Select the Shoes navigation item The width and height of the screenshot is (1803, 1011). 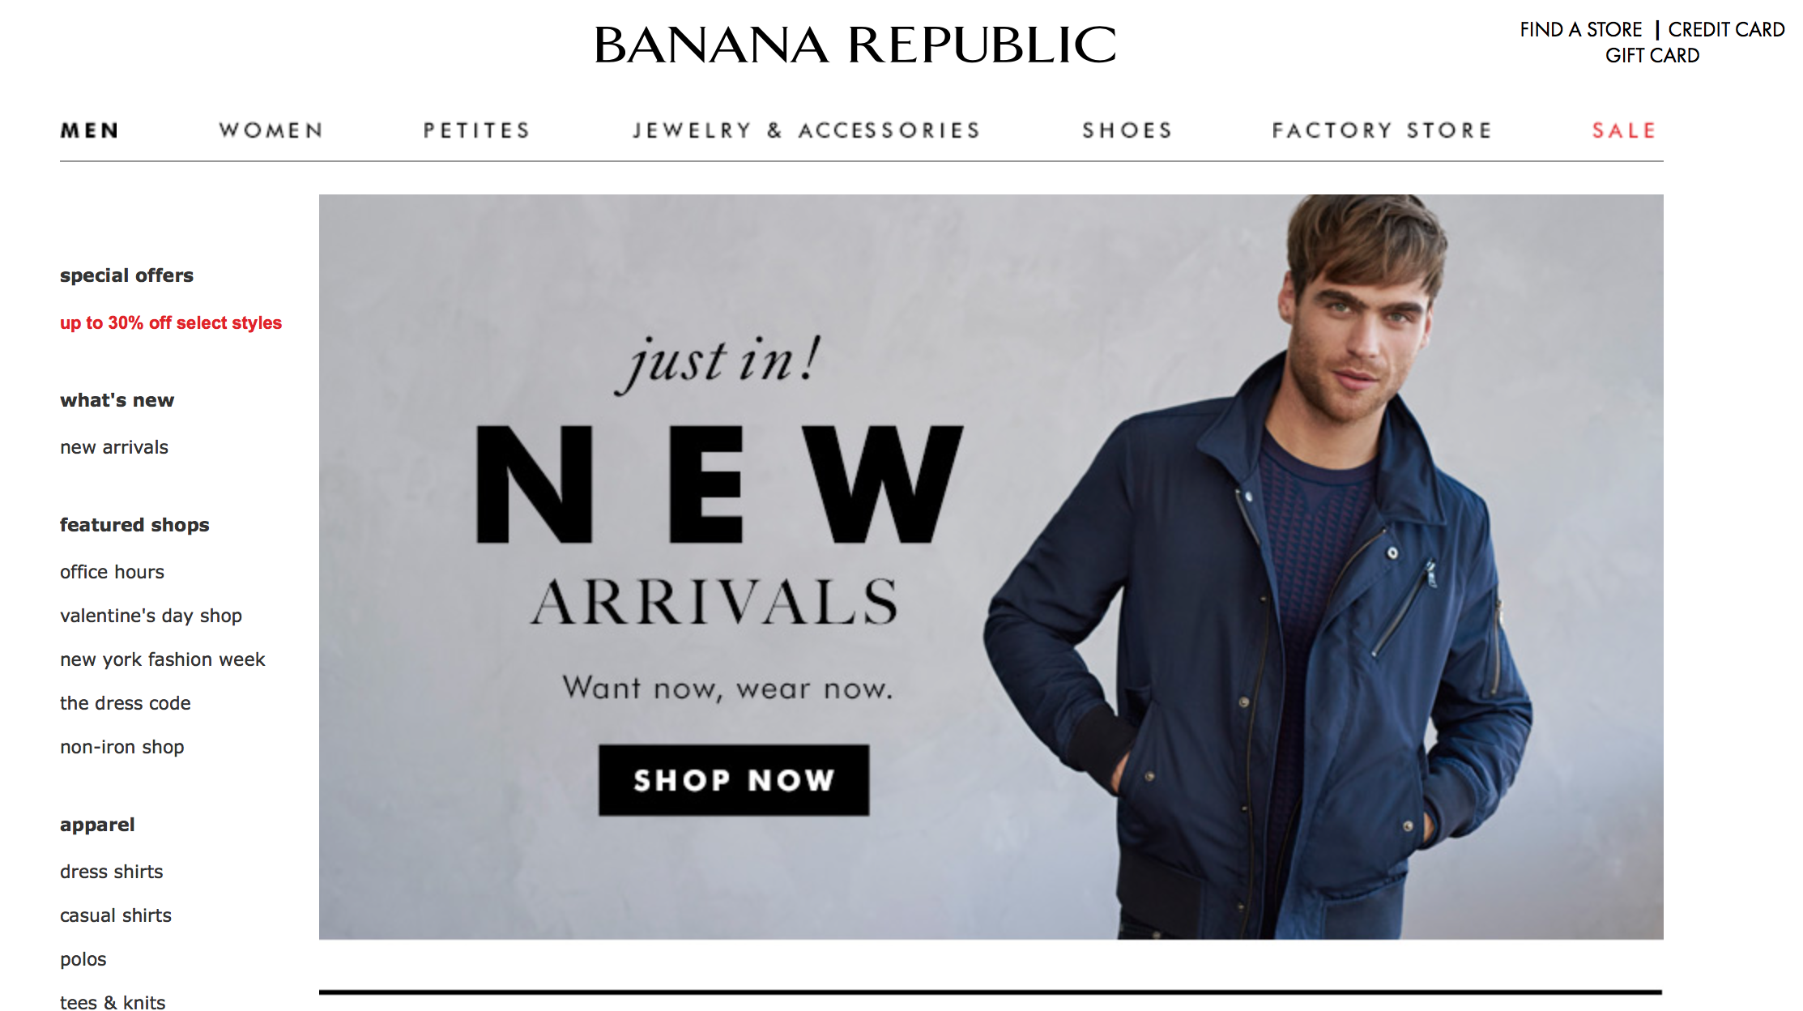(x=1127, y=130)
